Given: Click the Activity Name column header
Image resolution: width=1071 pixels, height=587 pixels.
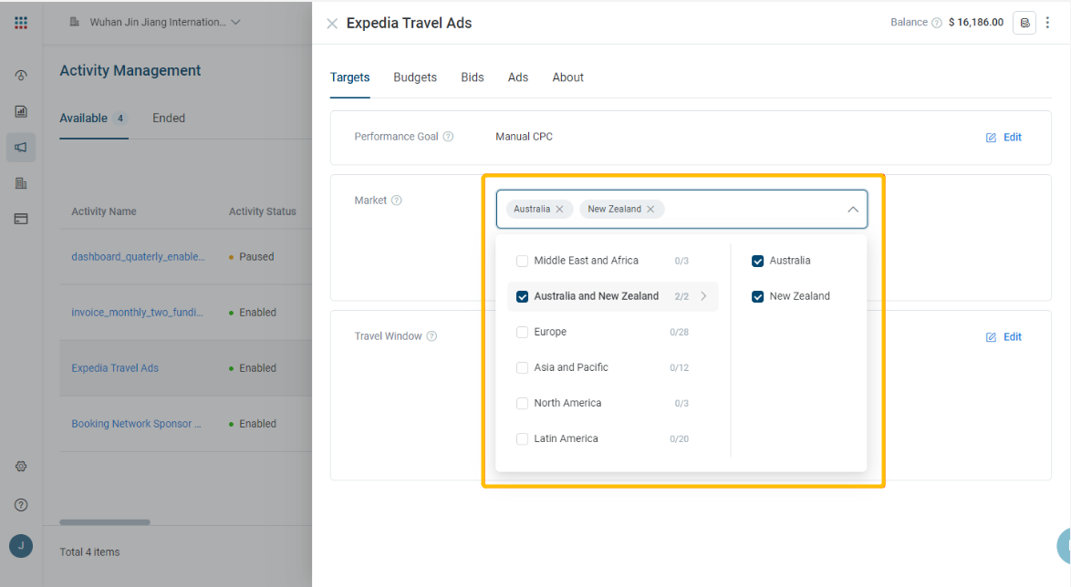Looking at the screenshot, I should (x=104, y=211).
